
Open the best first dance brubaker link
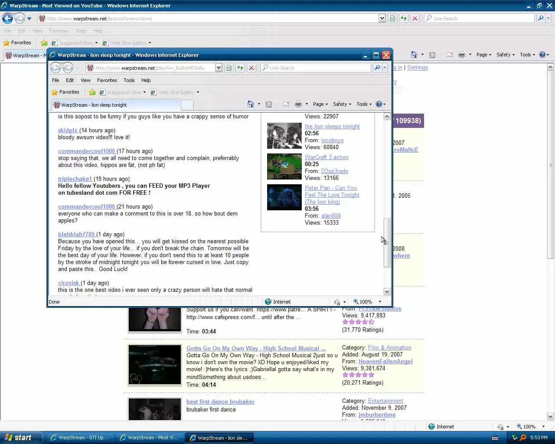coord(220,402)
